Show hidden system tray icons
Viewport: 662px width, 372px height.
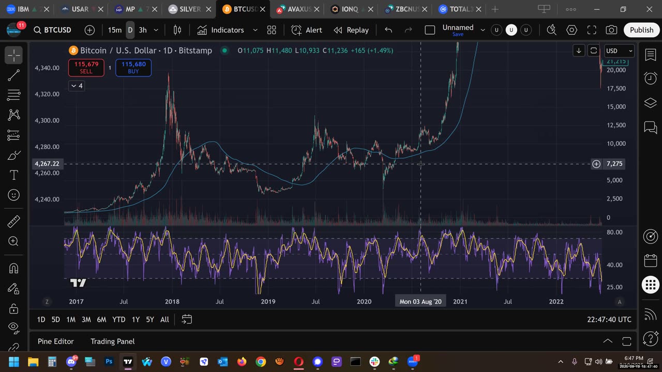tap(561, 362)
